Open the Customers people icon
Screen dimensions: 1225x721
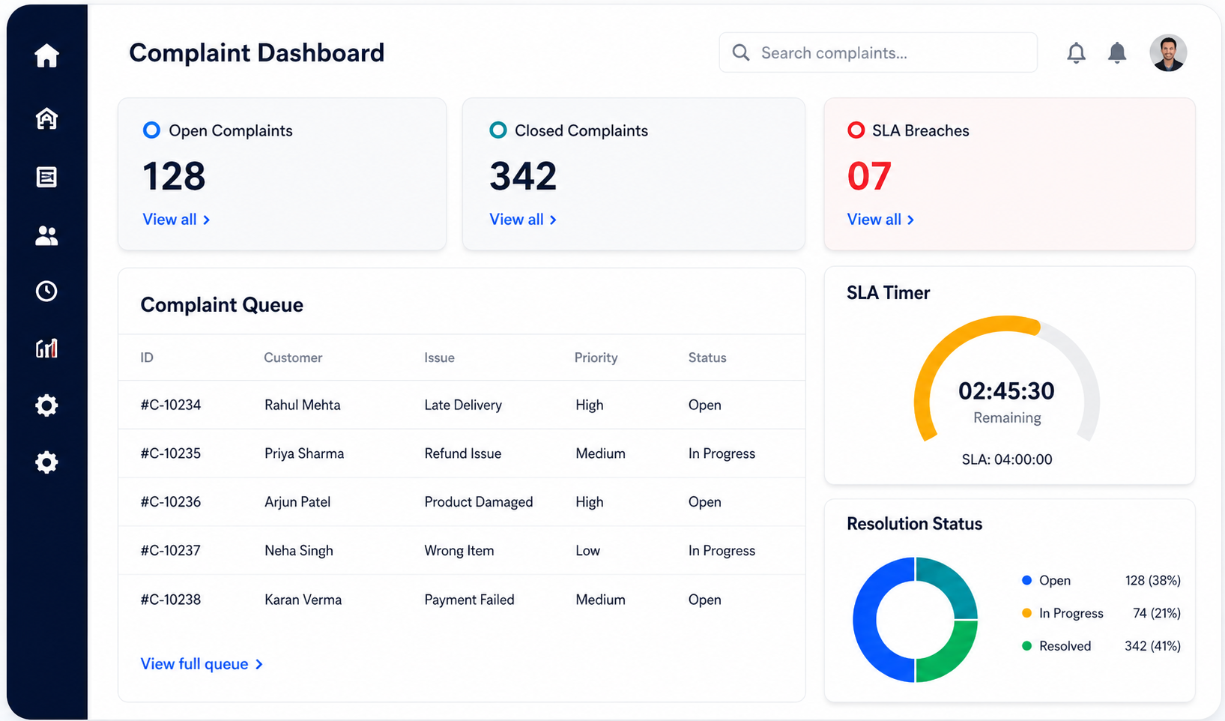click(x=46, y=235)
